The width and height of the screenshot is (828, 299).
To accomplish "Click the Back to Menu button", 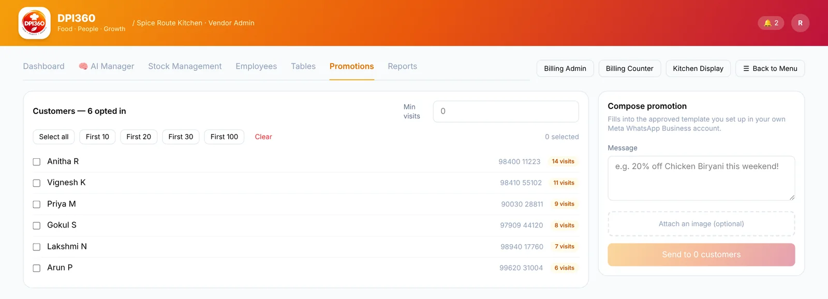I will pyautogui.click(x=770, y=68).
